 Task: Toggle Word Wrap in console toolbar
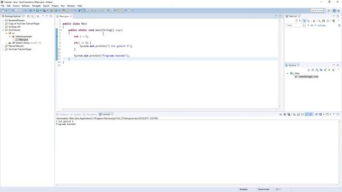tap(302, 114)
